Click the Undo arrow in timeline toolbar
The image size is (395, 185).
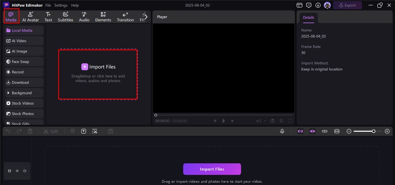pyautogui.click(x=8, y=131)
